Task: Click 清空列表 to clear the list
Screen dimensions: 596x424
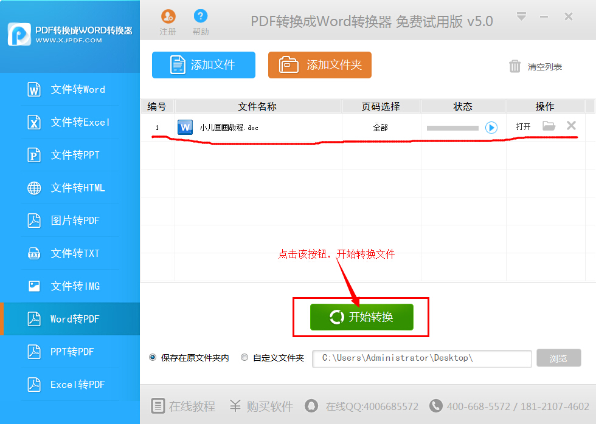Action: point(536,66)
